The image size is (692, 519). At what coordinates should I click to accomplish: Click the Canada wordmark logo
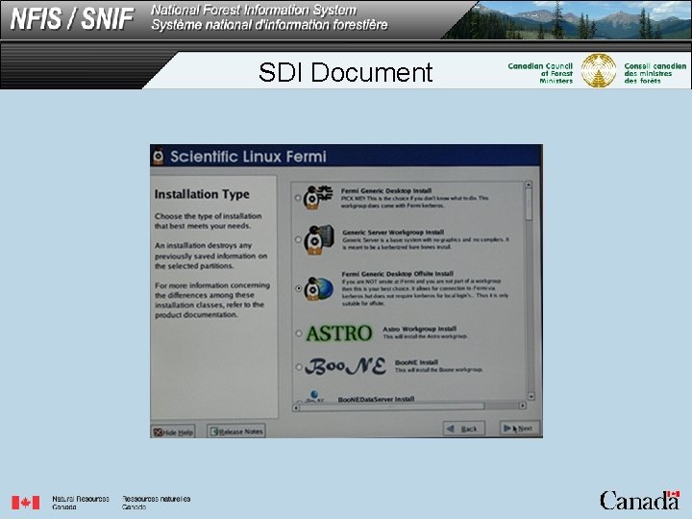pos(640,500)
